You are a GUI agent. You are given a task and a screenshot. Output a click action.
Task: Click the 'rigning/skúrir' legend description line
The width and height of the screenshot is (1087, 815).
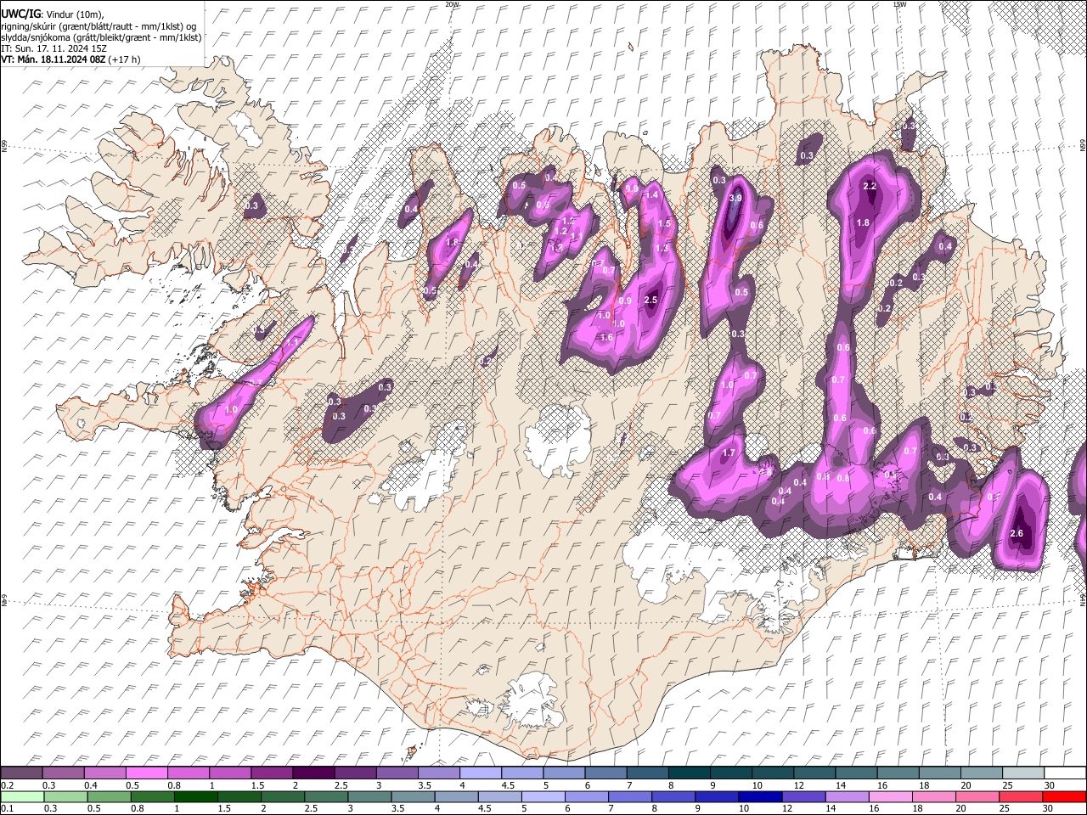pyautogui.click(x=99, y=26)
